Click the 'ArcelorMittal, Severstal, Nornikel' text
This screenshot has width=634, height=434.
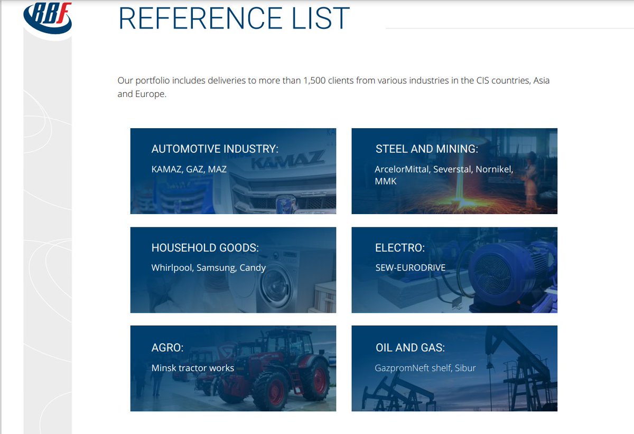[x=444, y=169]
